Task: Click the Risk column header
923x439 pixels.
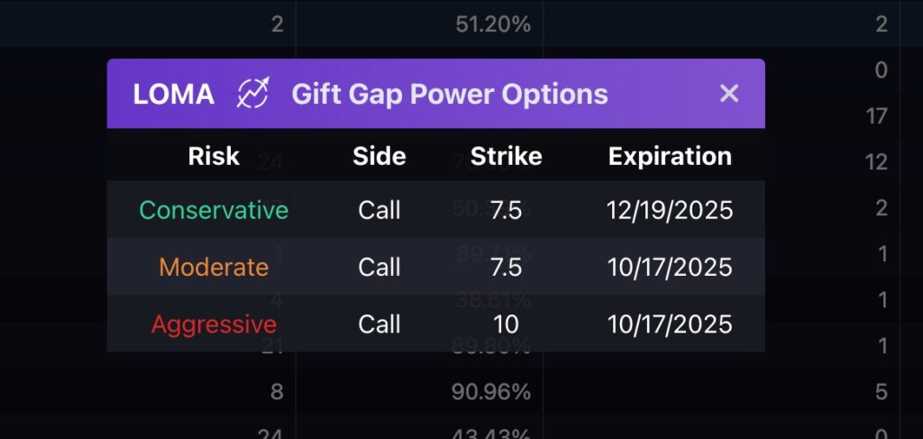Action: click(x=214, y=156)
